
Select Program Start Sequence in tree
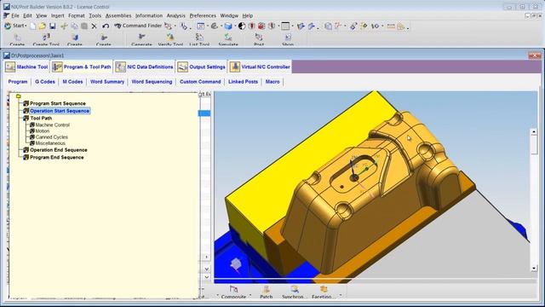point(58,103)
